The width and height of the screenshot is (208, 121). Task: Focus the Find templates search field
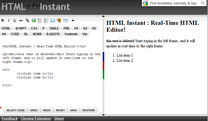click(x=173, y=3)
